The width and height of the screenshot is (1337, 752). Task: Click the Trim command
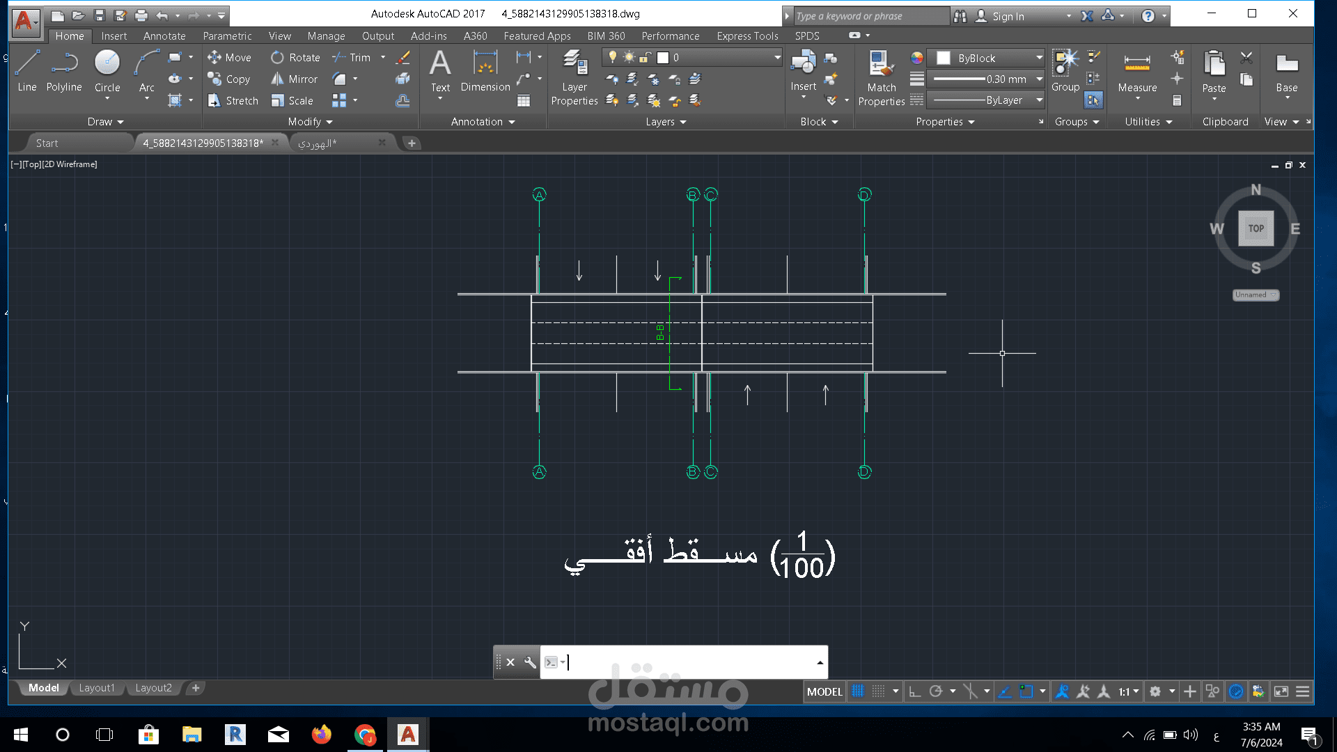352,58
